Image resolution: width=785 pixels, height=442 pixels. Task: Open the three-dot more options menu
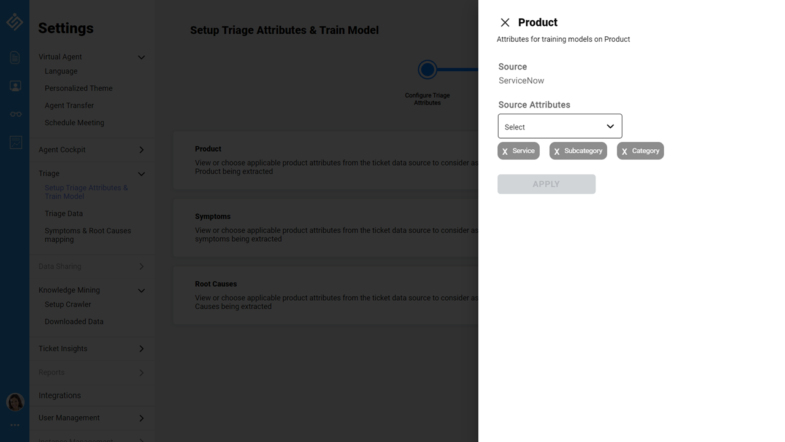pyautogui.click(x=15, y=425)
